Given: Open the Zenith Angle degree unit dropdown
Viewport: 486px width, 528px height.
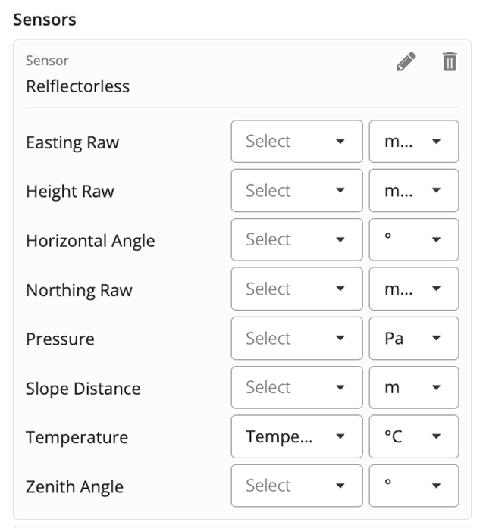Looking at the screenshot, I should click(x=414, y=486).
